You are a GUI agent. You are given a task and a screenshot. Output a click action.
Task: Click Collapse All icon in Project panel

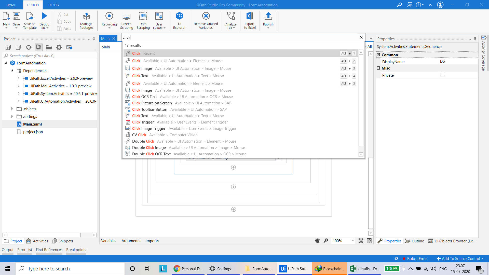[x=18, y=47]
